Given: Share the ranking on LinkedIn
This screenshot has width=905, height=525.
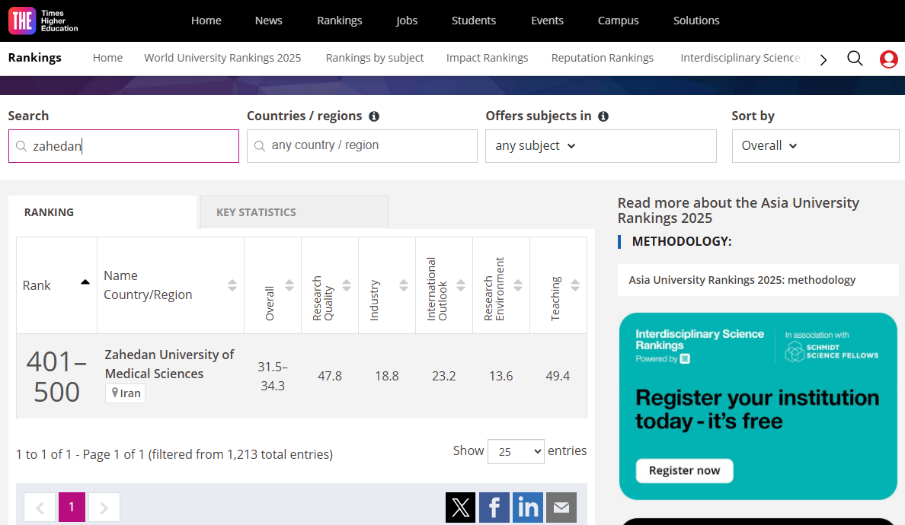Looking at the screenshot, I should pos(527,508).
